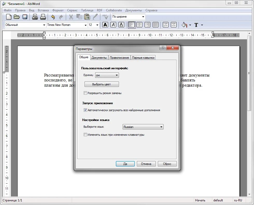
Task: Click the scrollbar up arrow
Action: 249,33
